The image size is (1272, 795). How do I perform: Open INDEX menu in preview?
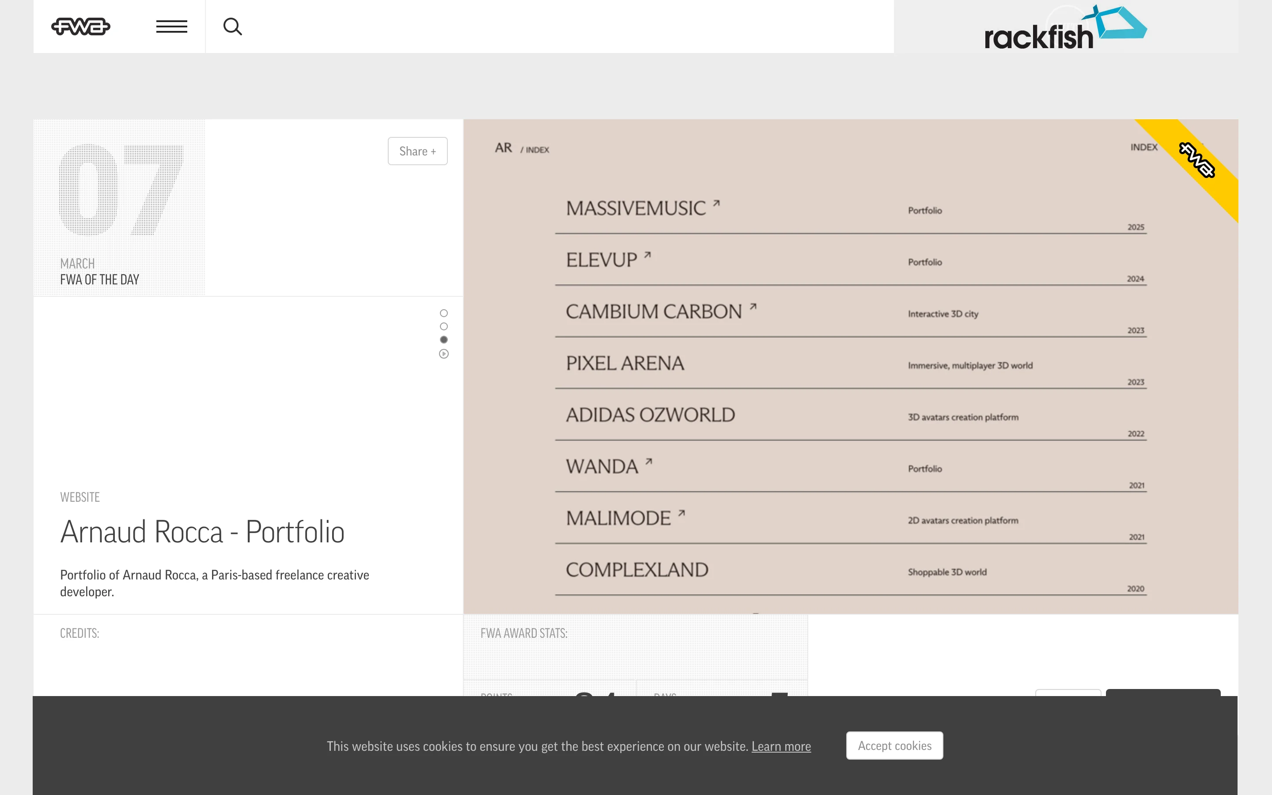pos(1144,147)
